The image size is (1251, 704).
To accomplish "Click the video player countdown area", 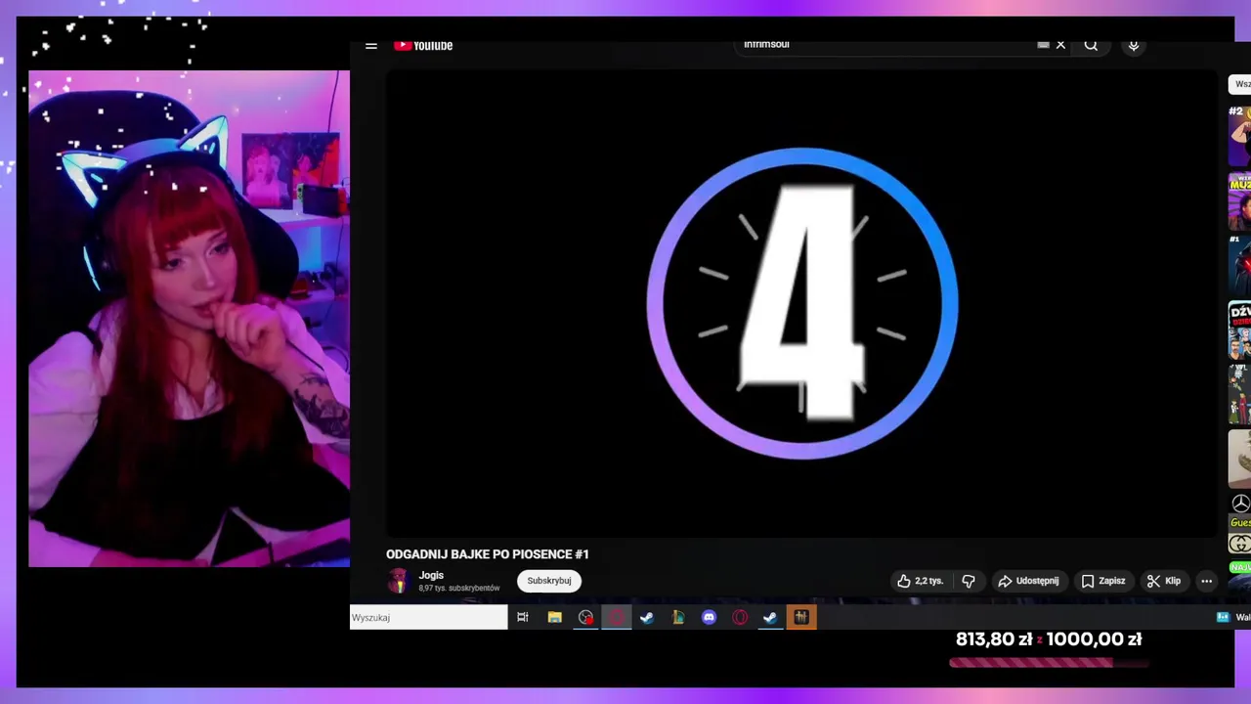I will pyautogui.click(x=801, y=303).
